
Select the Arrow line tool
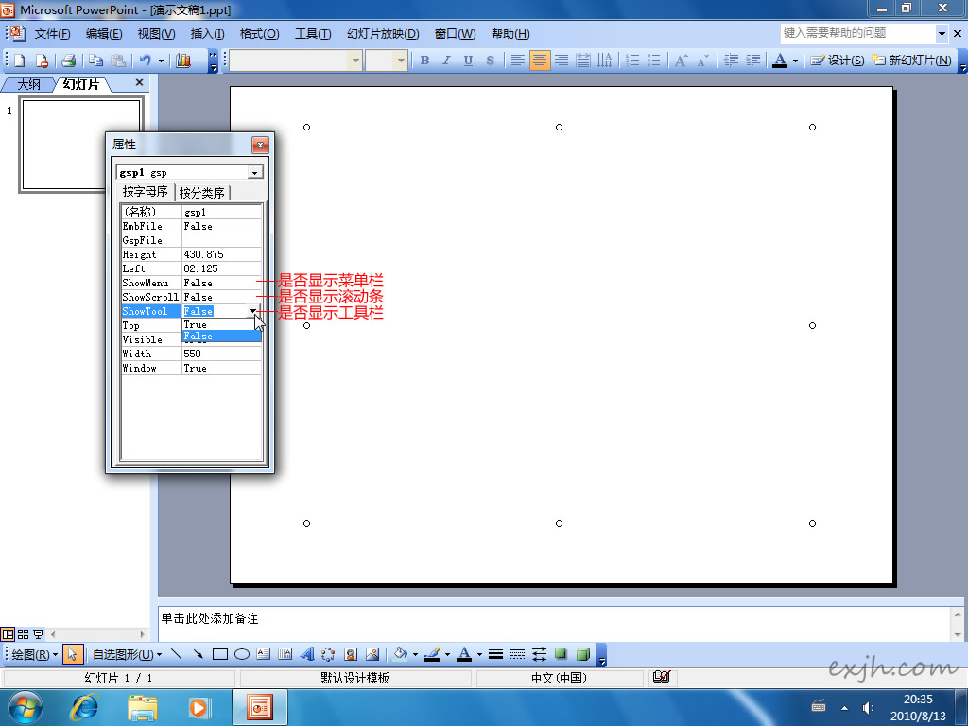tap(199, 654)
